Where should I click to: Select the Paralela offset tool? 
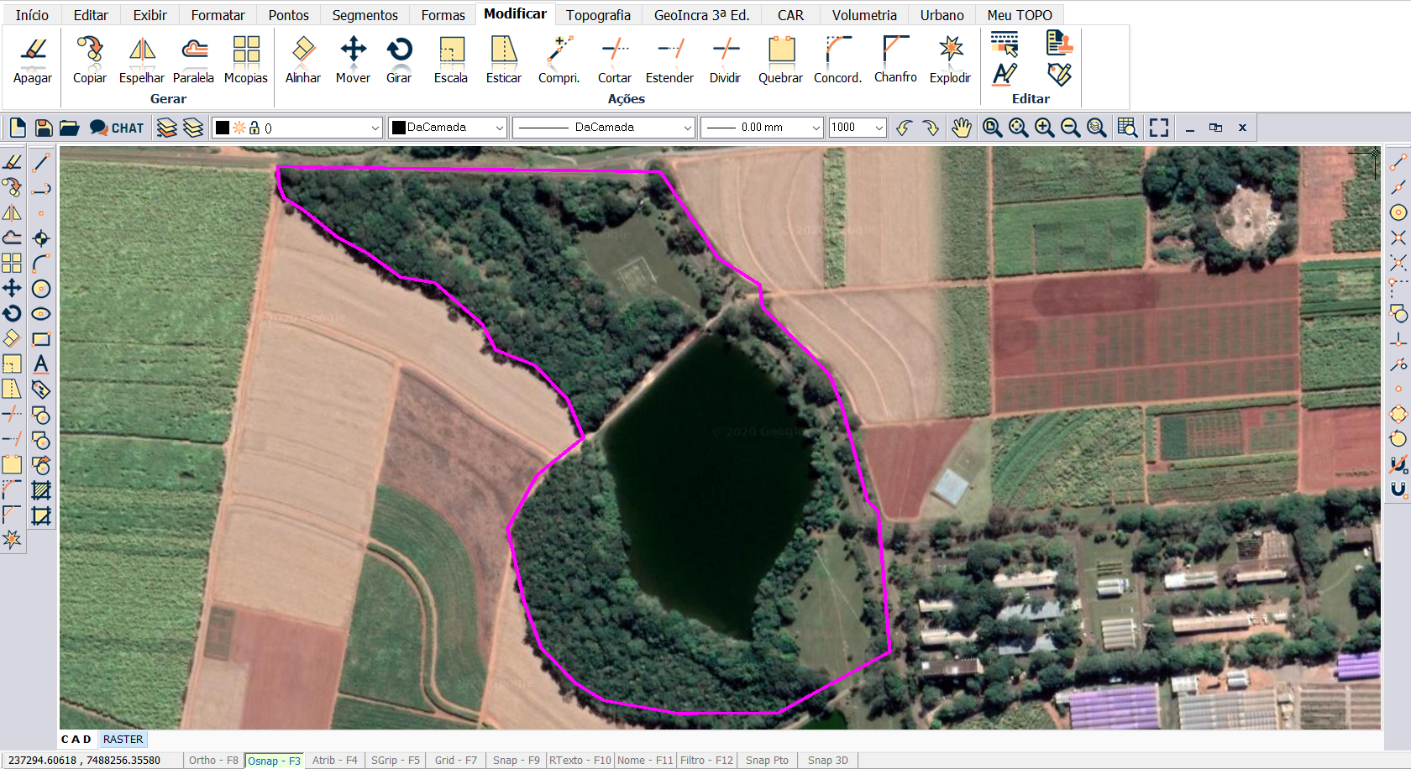click(x=193, y=60)
